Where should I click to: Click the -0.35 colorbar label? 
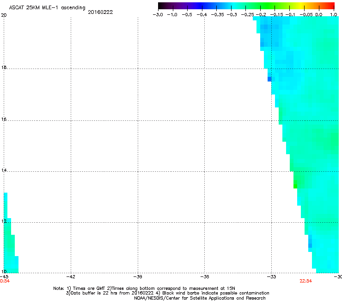pyautogui.click(x=218, y=15)
